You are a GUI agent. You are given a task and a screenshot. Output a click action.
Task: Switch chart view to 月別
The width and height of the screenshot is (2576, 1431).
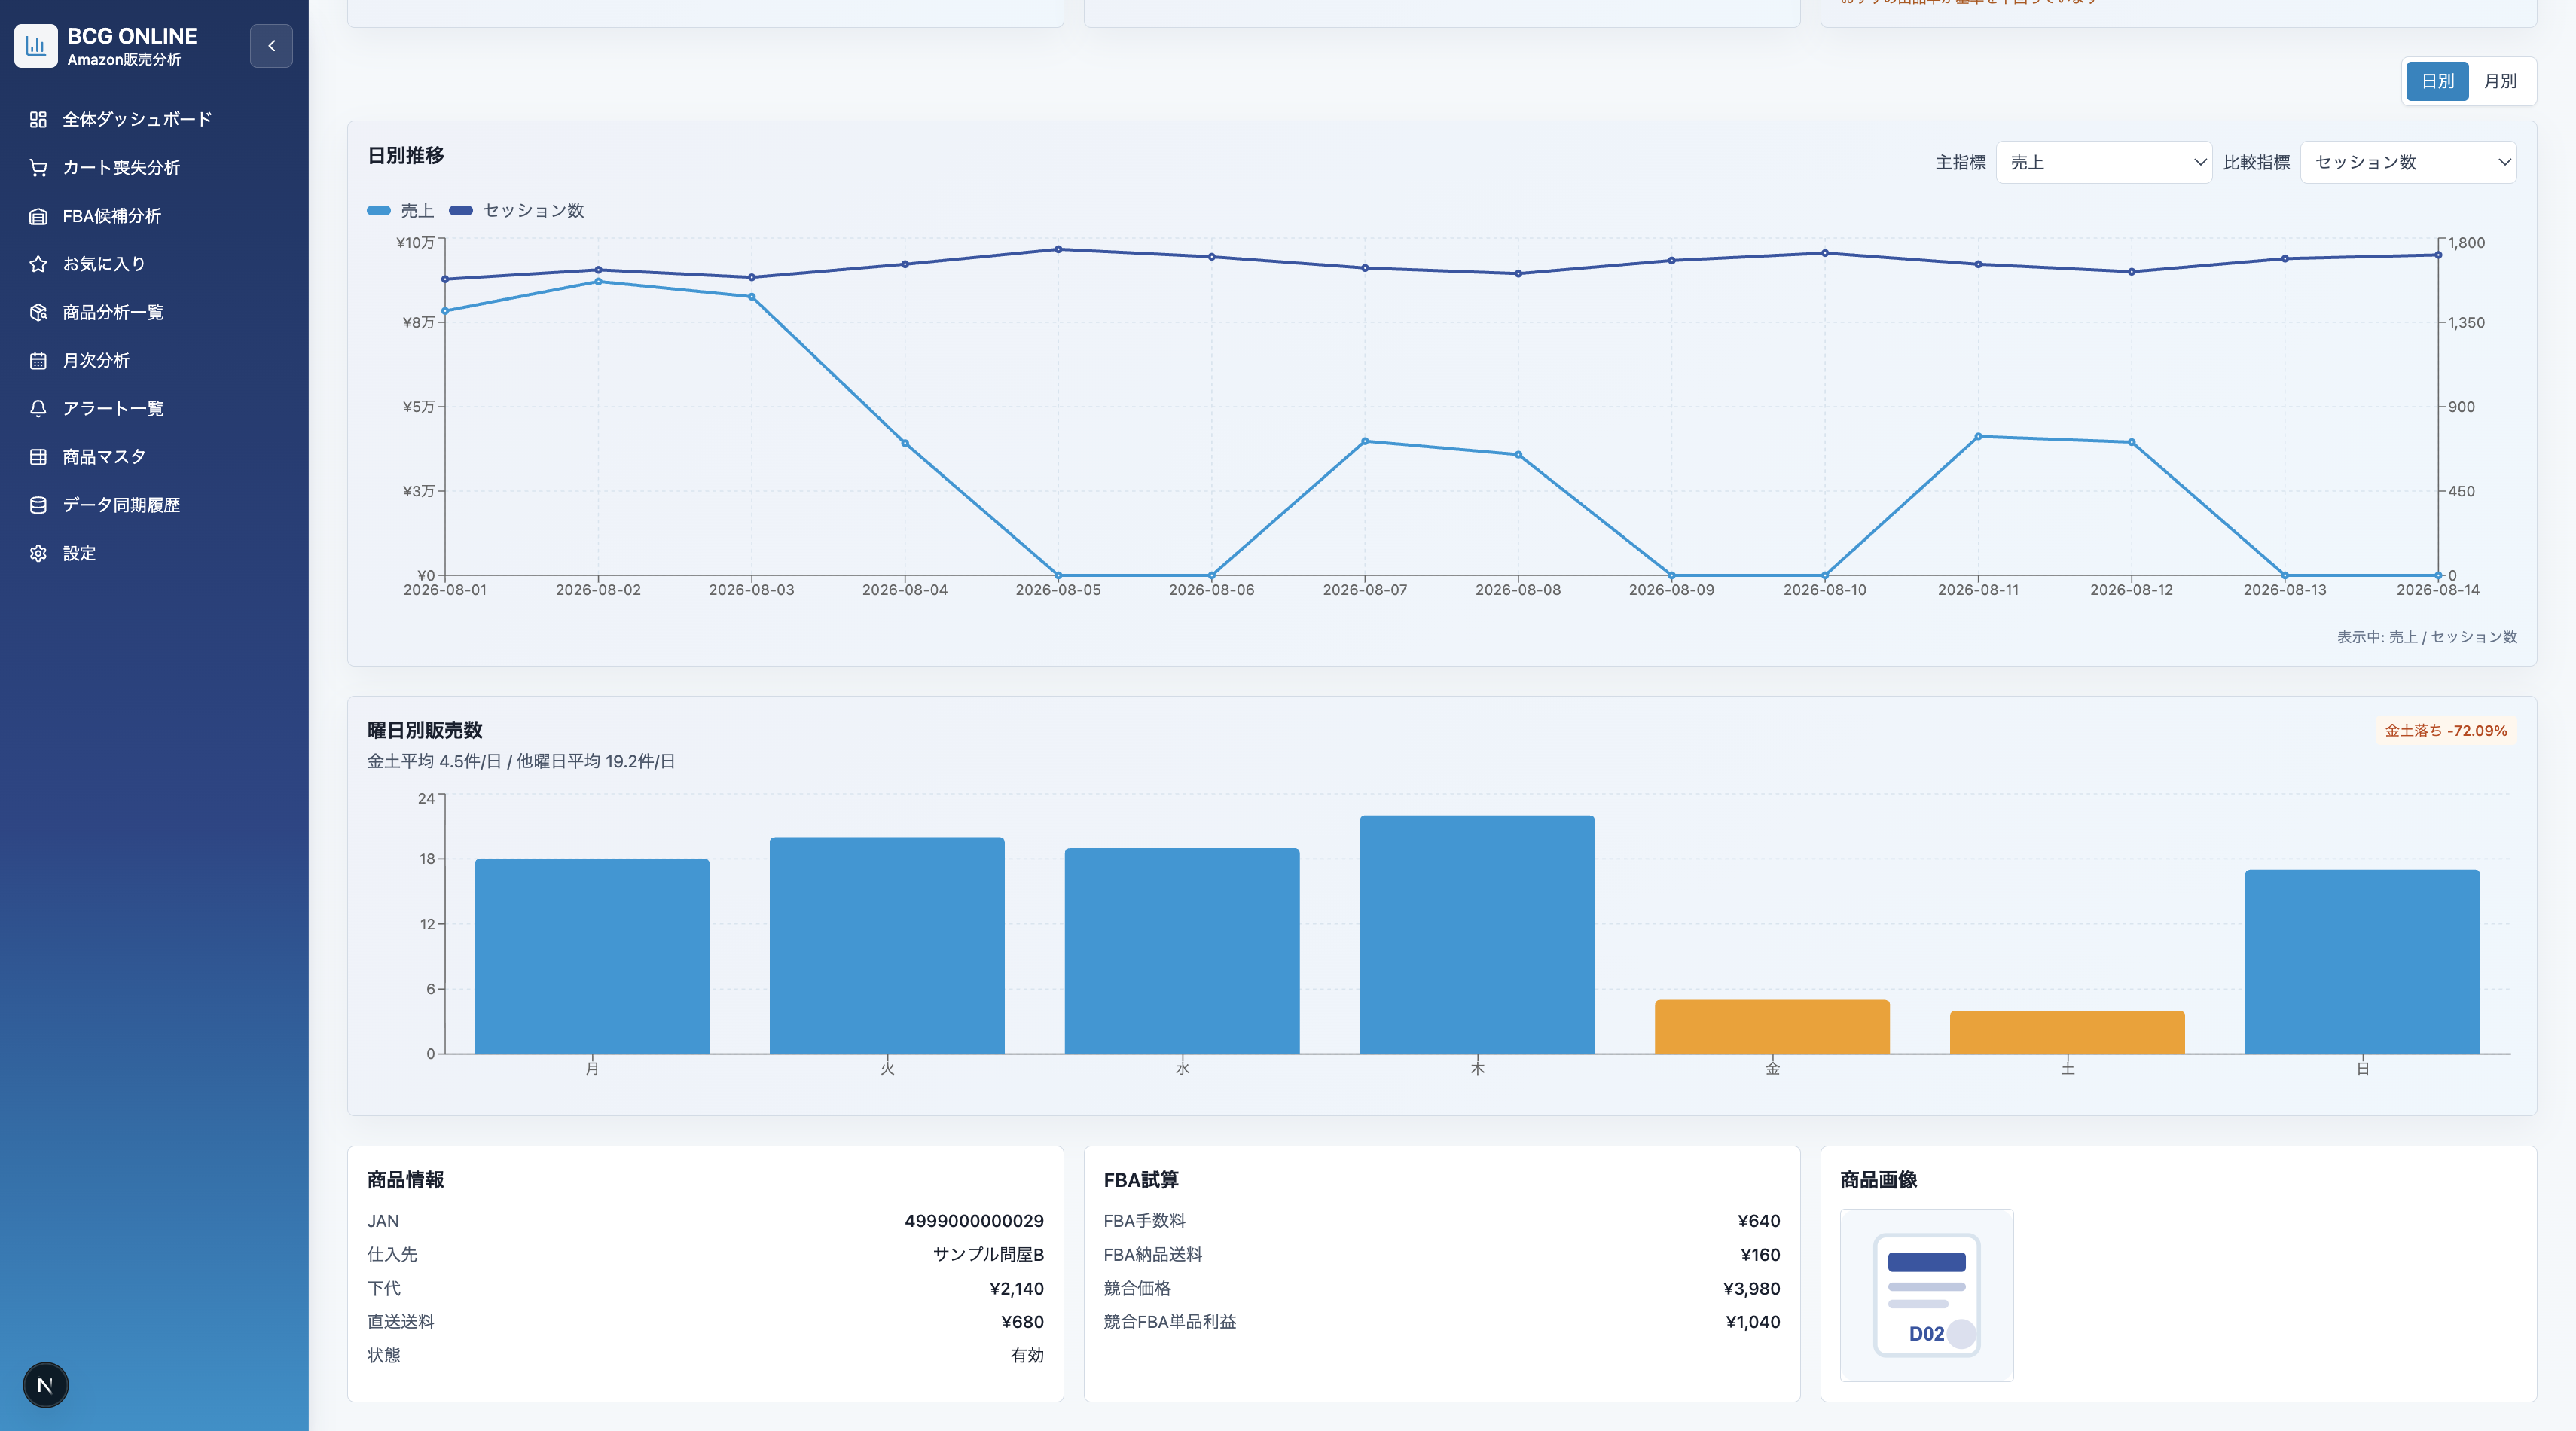pos(2500,81)
